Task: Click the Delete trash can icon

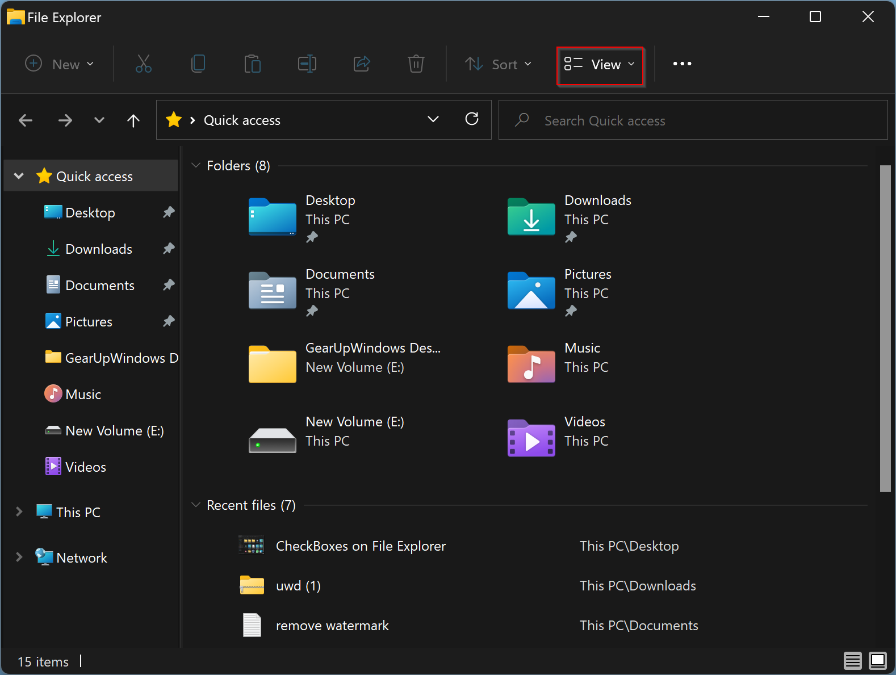Action: click(x=416, y=64)
